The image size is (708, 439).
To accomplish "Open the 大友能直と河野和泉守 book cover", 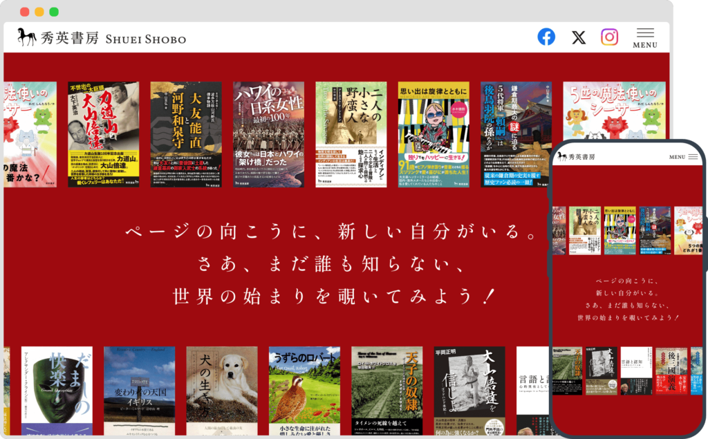I will point(186,135).
